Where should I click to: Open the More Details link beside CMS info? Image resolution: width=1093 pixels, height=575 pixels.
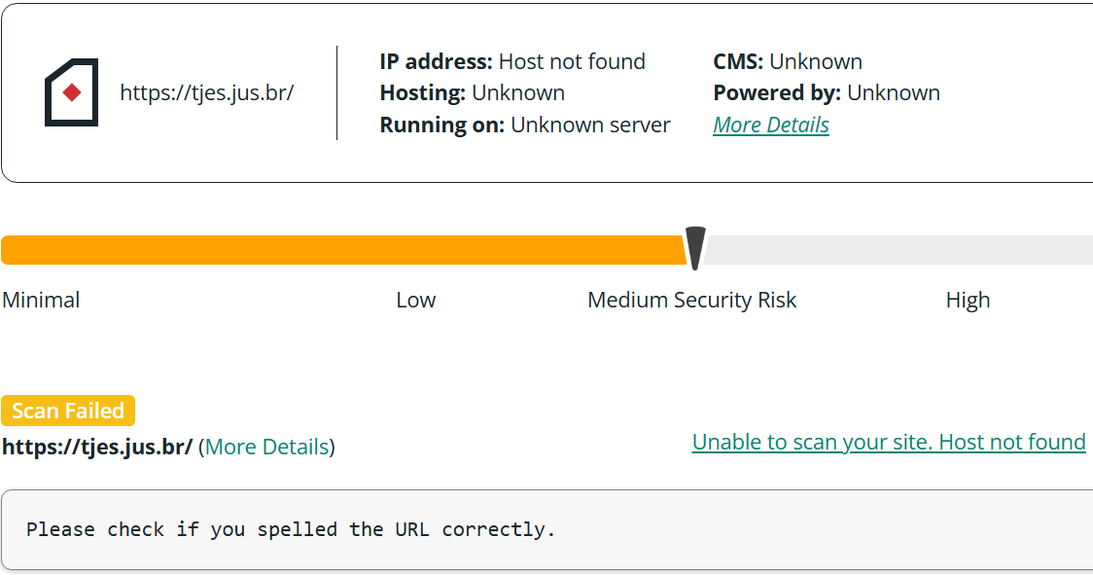click(x=771, y=125)
